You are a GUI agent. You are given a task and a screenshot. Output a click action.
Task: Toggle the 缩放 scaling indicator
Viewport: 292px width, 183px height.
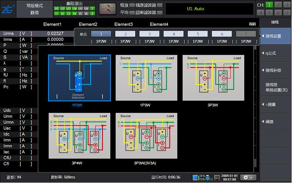[132, 5]
